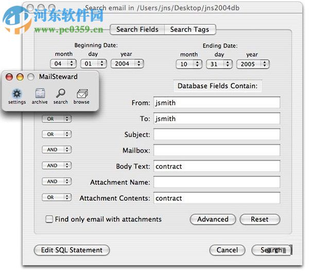Open MailSteward settings gear icon
309x277 pixels.
click(x=17, y=93)
